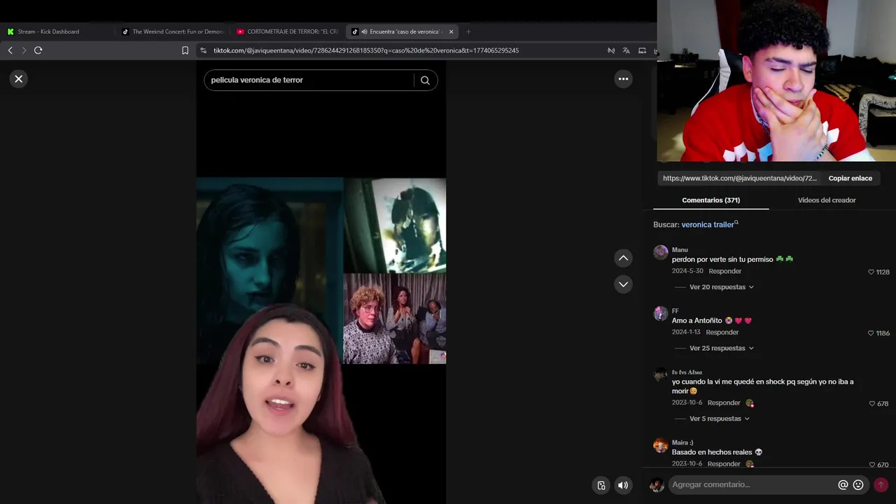Reply to the 2023-10-6 shock comment
The height and width of the screenshot is (504, 896).
pyautogui.click(x=724, y=402)
